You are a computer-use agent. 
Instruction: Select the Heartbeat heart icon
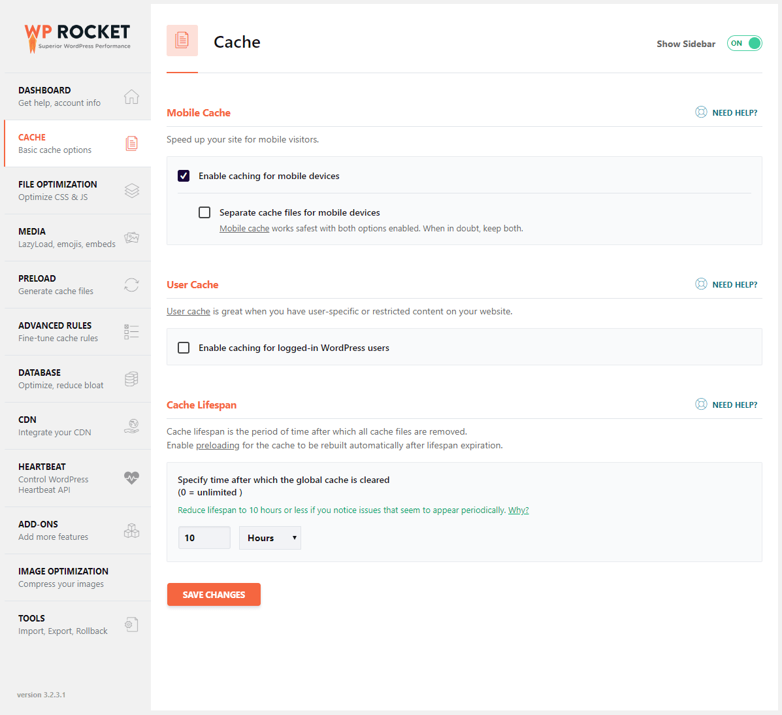point(132,478)
